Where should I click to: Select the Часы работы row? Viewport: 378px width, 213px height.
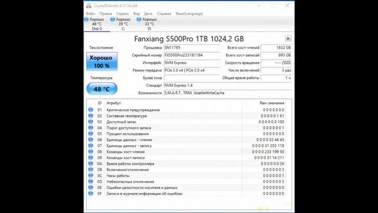point(187,176)
